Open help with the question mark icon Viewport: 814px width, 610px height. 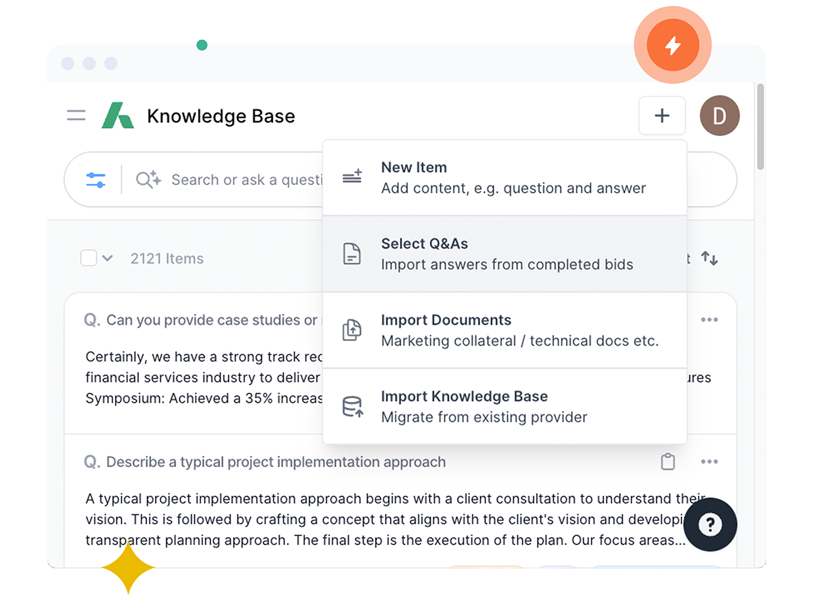(x=710, y=525)
